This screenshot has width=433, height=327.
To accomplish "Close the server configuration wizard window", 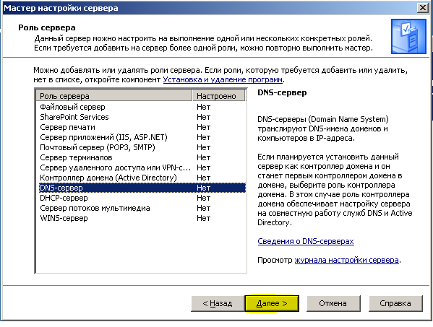I will pos(423,8).
